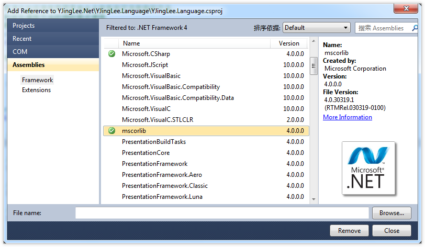Image resolution: width=425 pixels, height=247 pixels.
Task: Toggle the green checkmark next to mscorlib
Action: [111, 131]
